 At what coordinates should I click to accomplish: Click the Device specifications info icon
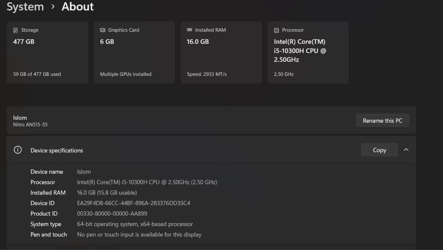pos(18,150)
